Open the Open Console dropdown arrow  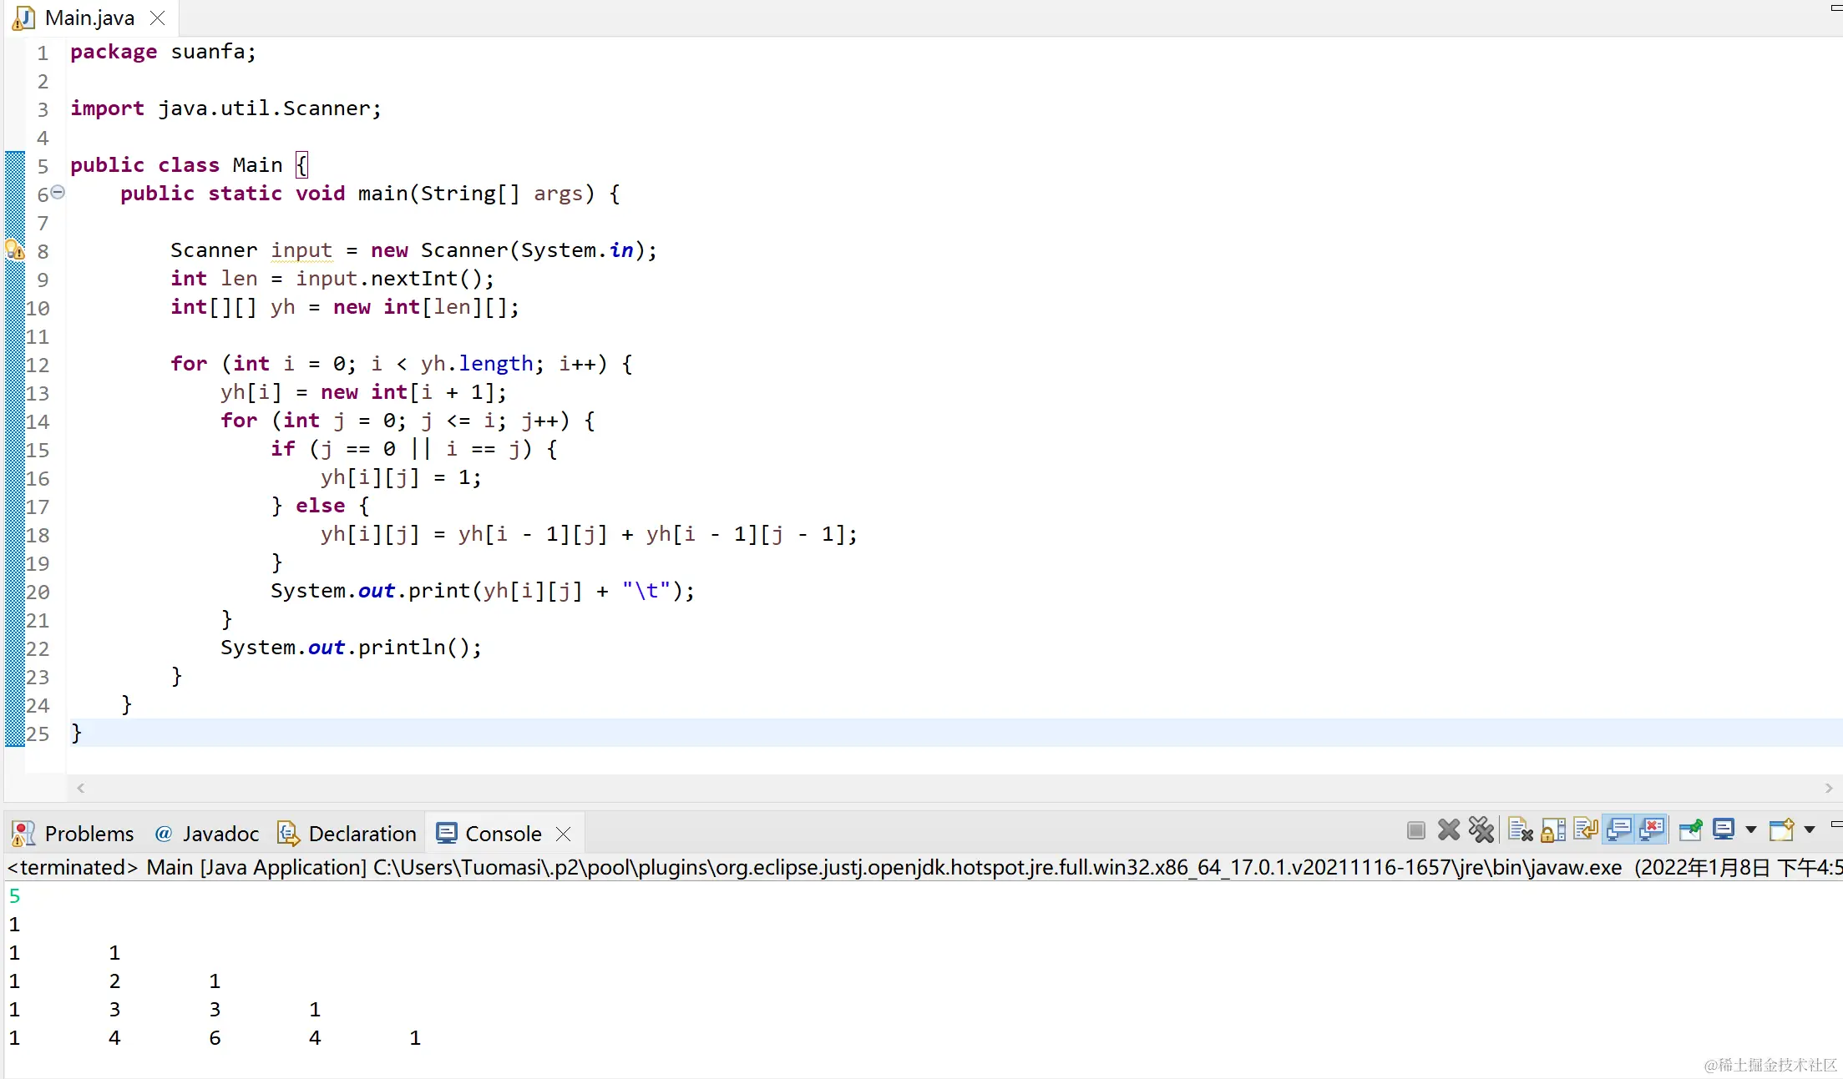click(1809, 830)
